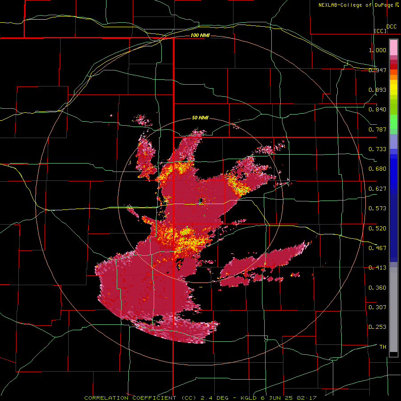Click the 50 NMI range ring label
Screen dimensions: 401x401
pos(200,118)
